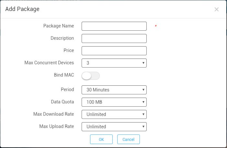The image size is (227, 148).
Task: Click the Package Name label
Action: [59, 26]
